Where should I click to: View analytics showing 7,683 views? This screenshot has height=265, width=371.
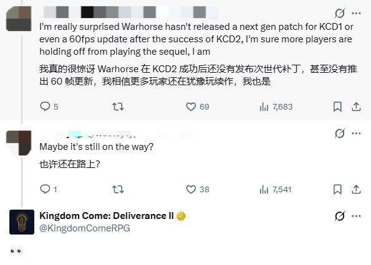pos(276,106)
